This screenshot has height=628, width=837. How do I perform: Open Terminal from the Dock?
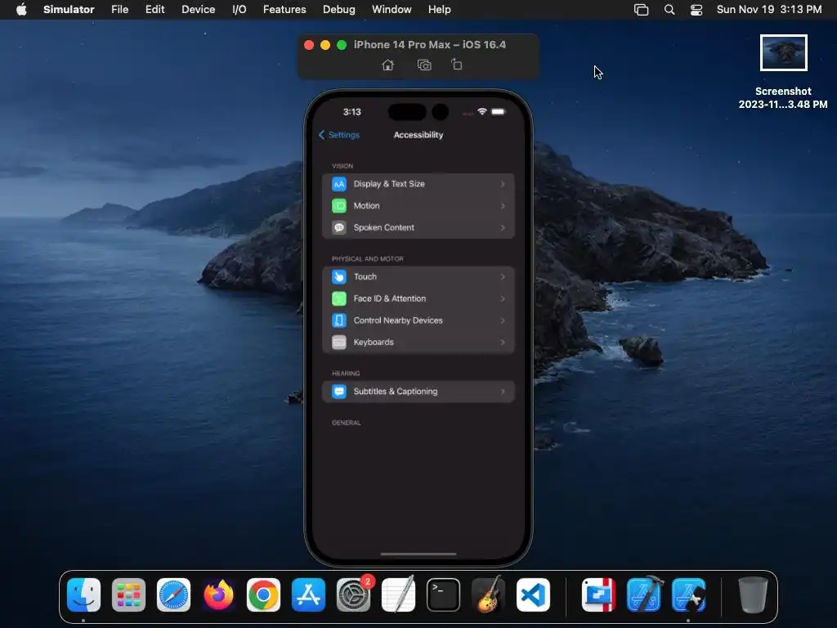tap(443, 594)
